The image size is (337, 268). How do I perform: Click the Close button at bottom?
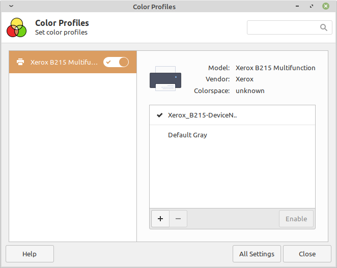click(x=307, y=254)
